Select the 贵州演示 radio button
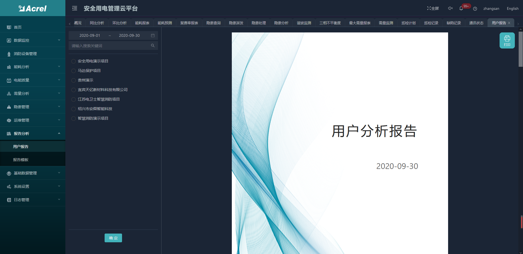This screenshot has width=523, height=254. [74, 80]
